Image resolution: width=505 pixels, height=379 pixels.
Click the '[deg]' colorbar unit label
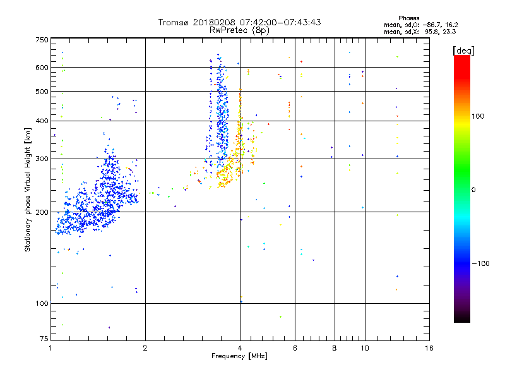click(463, 51)
